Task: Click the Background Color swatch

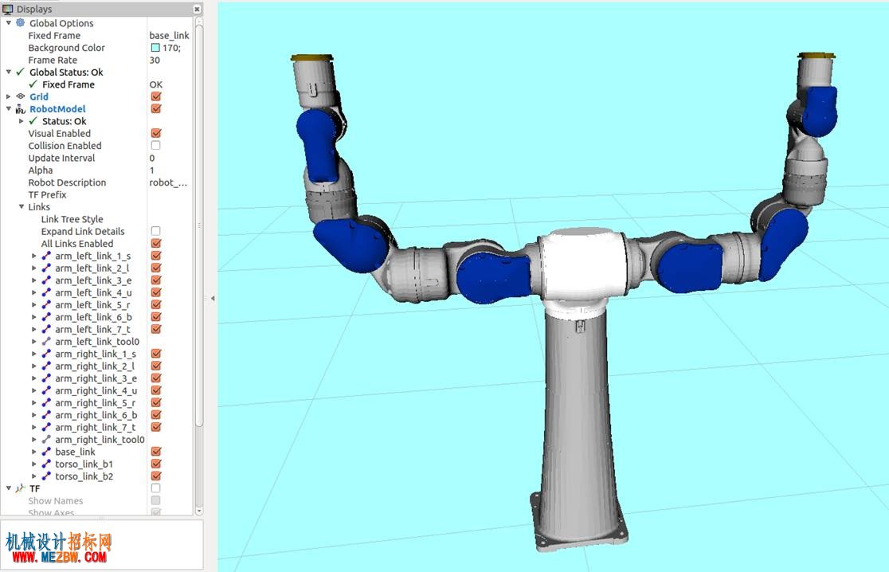Action: coord(155,48)
